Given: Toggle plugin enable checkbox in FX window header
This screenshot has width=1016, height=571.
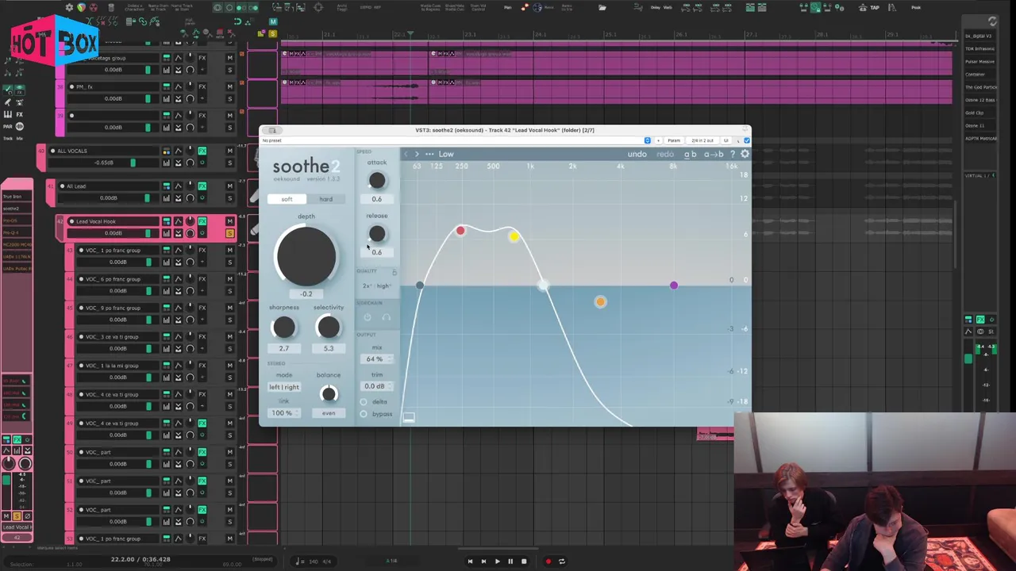Looking at the screenshot, I should point(746,140).
